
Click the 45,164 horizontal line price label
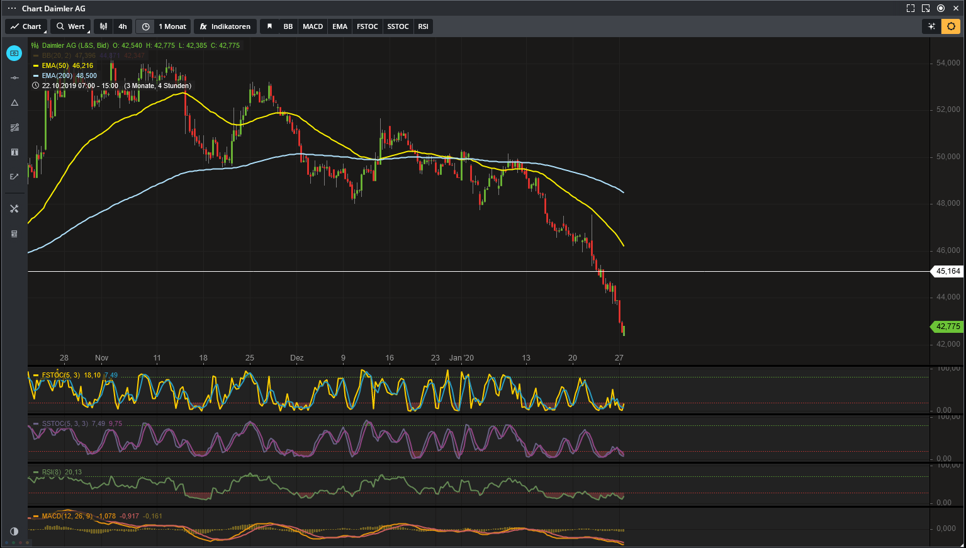pos(948,271)
